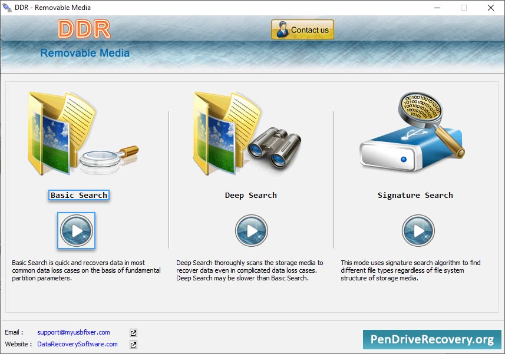The image size is (505, 354).
Task: Click the Basic Search description paragraph
Action: tap(86, 270)
